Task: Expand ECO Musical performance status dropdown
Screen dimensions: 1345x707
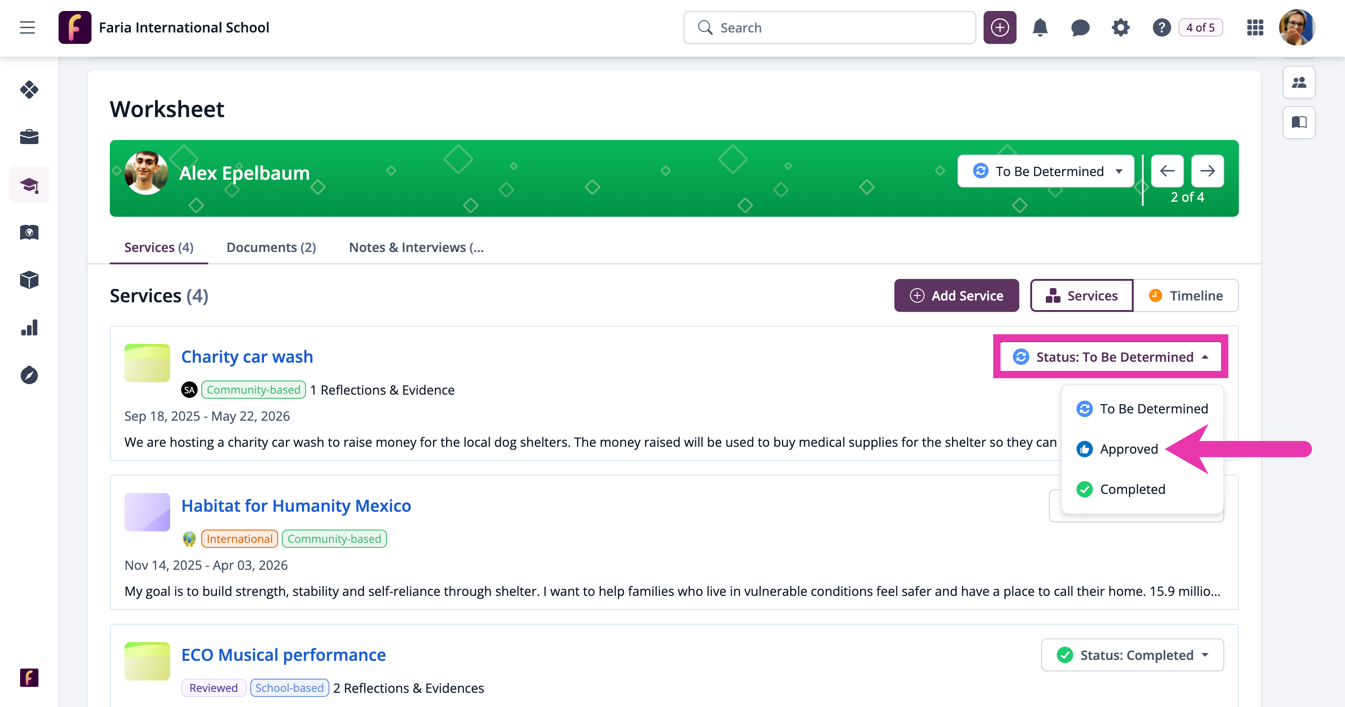Action: (1132, 654)
